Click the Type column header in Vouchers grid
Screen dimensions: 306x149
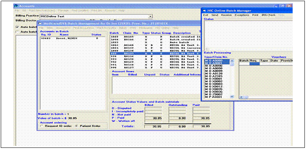[265, 61]
